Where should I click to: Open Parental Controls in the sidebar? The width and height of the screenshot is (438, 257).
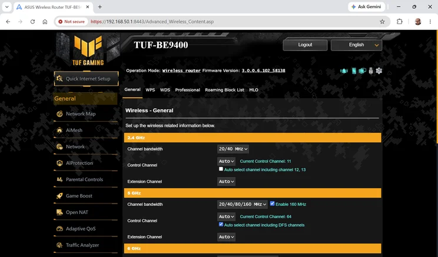[85, 179]
